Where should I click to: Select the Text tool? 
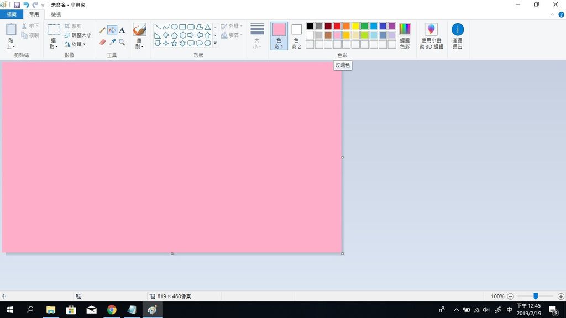pyautogui.click(x=122, y=30)
